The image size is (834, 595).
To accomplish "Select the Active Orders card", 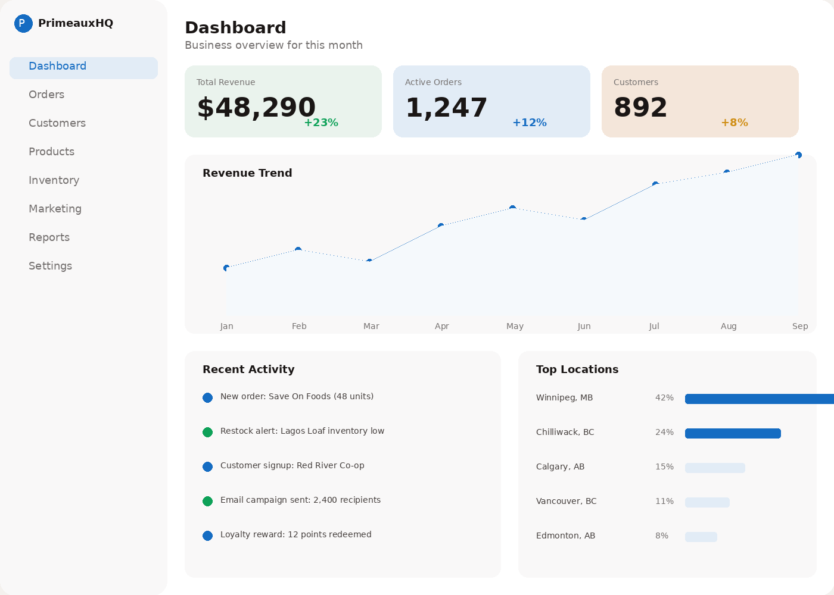I will click(x=491, y=101).
